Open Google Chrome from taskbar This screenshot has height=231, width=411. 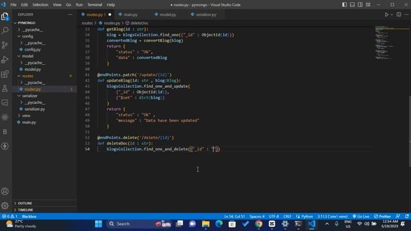[258, 224]
